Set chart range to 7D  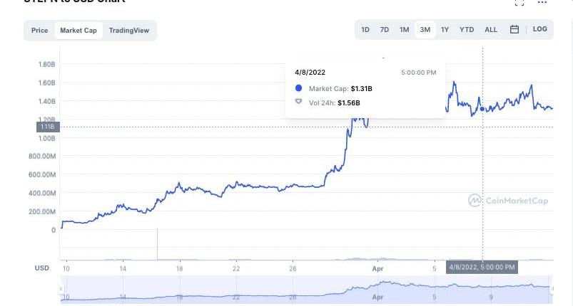385,30
